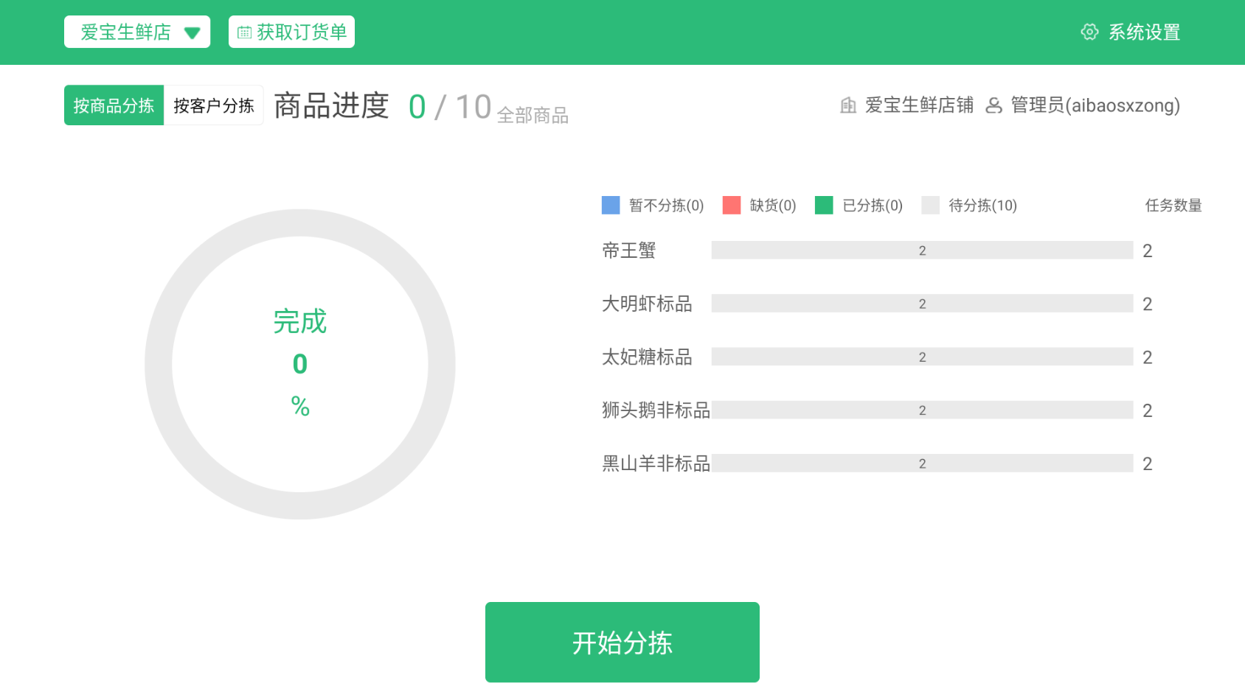Toggle the green 已分拣 legend swatch
Image resolution: width=1245 pixels, height=700 pixels.
tap(824, 206)
